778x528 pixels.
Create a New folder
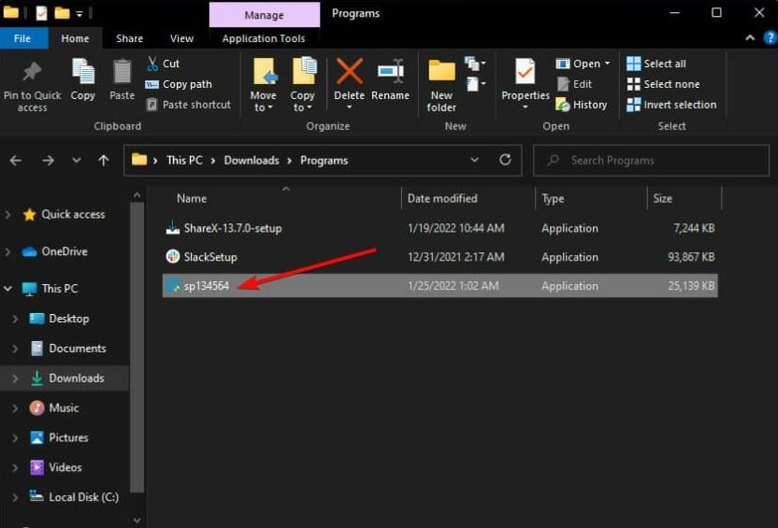441,84
